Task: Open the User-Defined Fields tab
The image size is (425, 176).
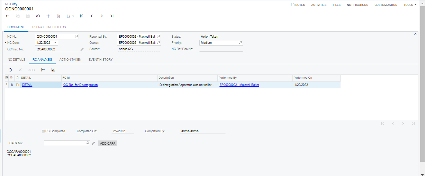Action: 49,27
